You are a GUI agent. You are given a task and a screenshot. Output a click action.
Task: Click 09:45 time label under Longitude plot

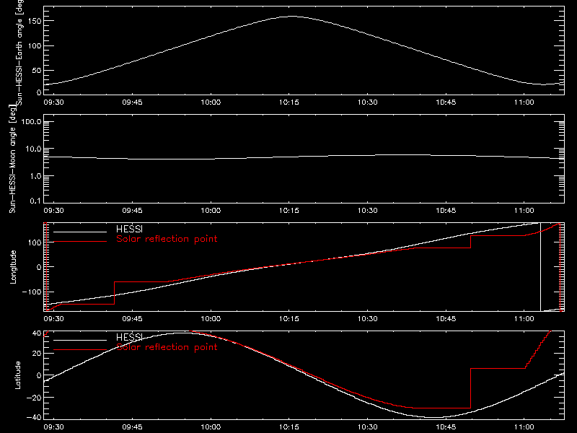coord(132,319)
